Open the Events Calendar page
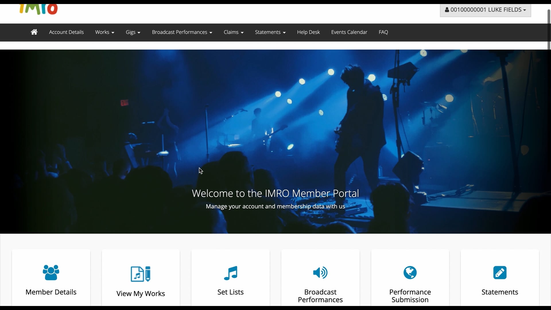The height and width of the screenshot is (310, 551). point(349,32)
